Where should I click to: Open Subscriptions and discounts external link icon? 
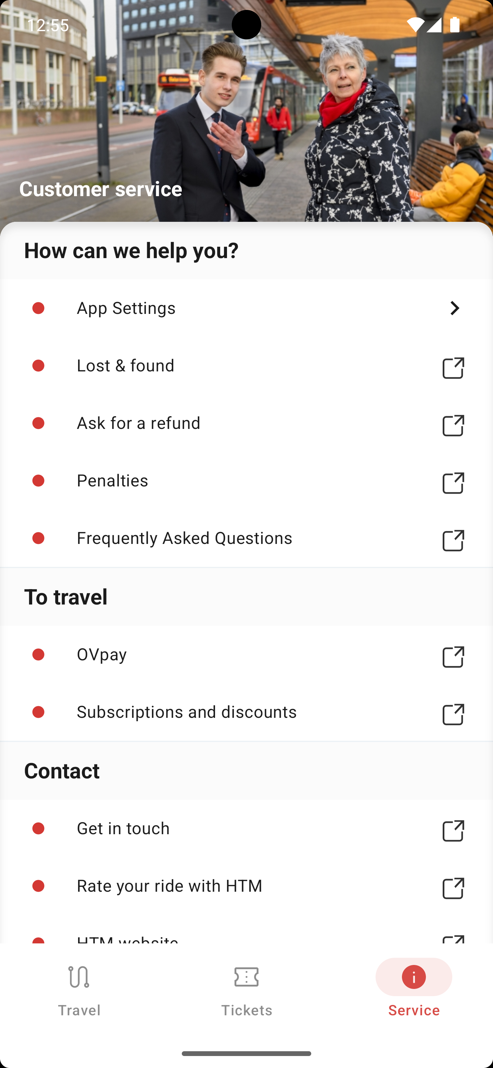coord(453,714)
